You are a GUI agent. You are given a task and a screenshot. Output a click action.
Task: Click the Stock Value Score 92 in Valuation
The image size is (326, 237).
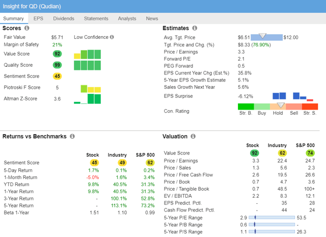point(255,153)
